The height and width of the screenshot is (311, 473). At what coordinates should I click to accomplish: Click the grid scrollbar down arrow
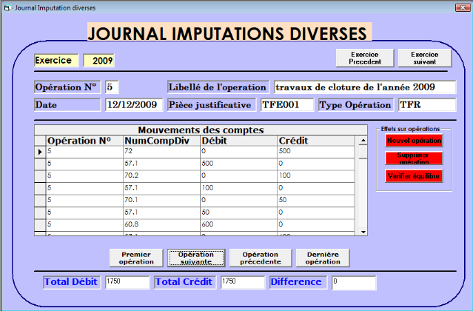pyautogui.click(x=363, y=232)
